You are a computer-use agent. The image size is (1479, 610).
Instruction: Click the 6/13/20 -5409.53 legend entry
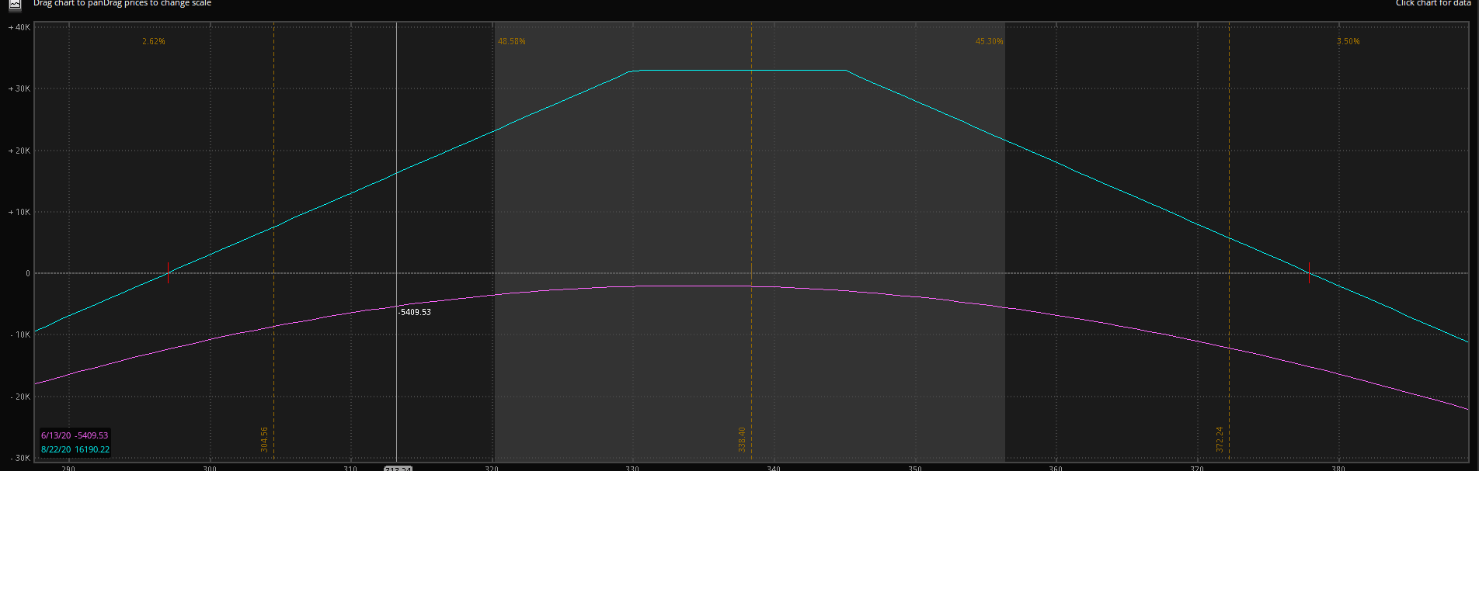pos(75,435)
